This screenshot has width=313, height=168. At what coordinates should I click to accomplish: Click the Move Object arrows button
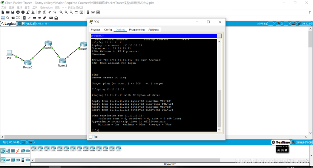(285, 24)
